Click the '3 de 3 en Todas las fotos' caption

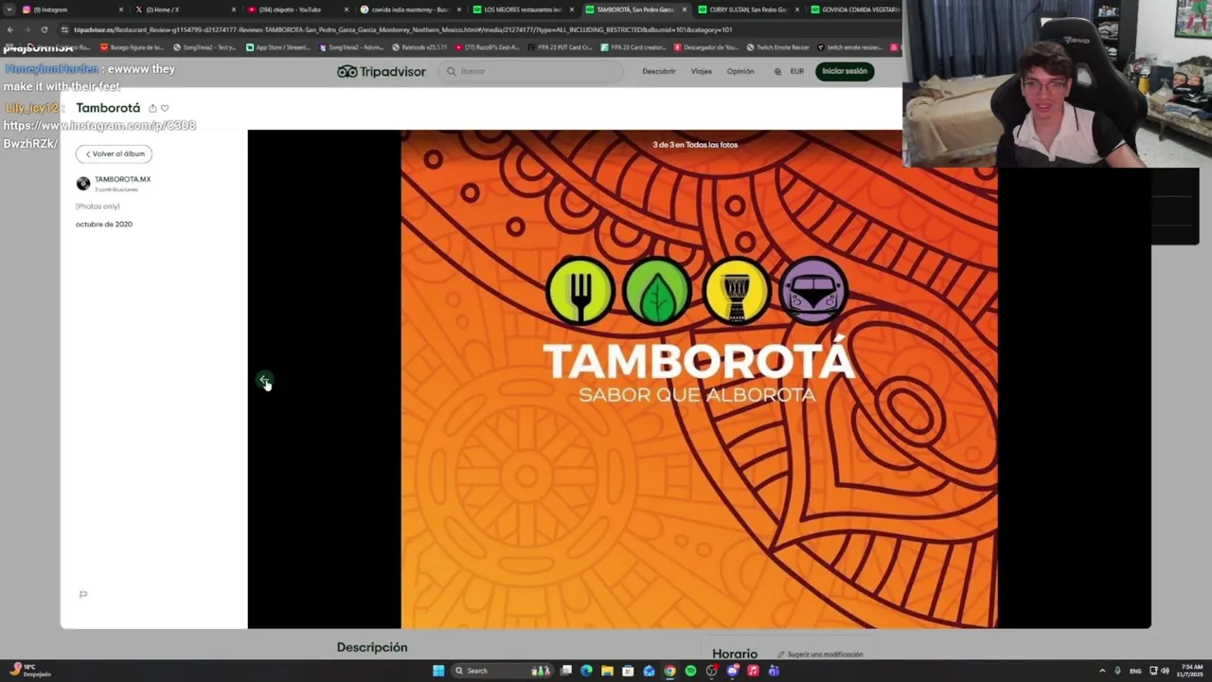pyautogui.click(x=695, y=144)
